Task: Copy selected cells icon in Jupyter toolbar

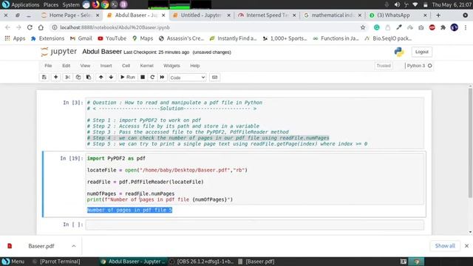Action: click(78, 77)
